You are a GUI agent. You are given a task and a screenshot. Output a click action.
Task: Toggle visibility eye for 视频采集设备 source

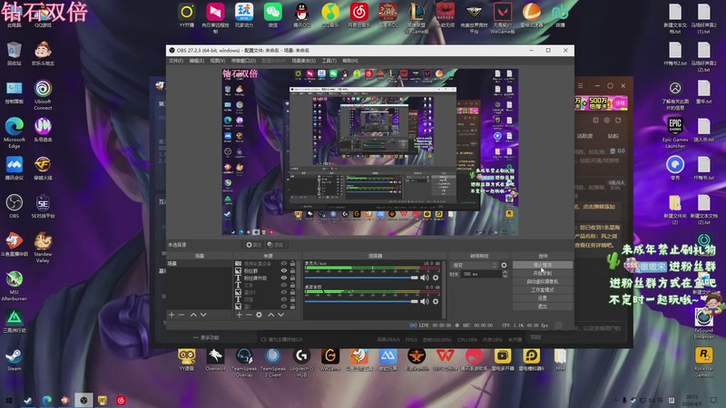pyautogui.click(x=284, y=263)
